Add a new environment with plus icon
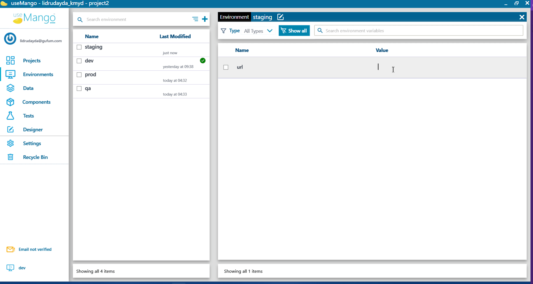The height and width of the screenshot is (284, 533). click(205, 19)
